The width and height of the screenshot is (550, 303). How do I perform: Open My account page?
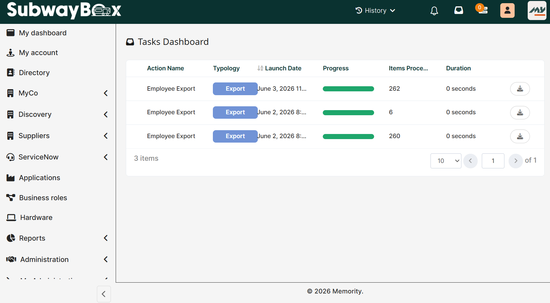[38, 53]
